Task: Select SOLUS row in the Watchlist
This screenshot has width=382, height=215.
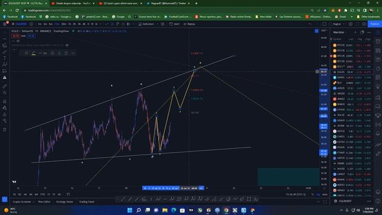Action: pyautogui.click(x=352, y=115)
